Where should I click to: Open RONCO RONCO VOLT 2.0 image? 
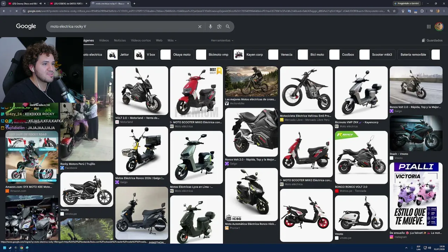tap(361, 157)
